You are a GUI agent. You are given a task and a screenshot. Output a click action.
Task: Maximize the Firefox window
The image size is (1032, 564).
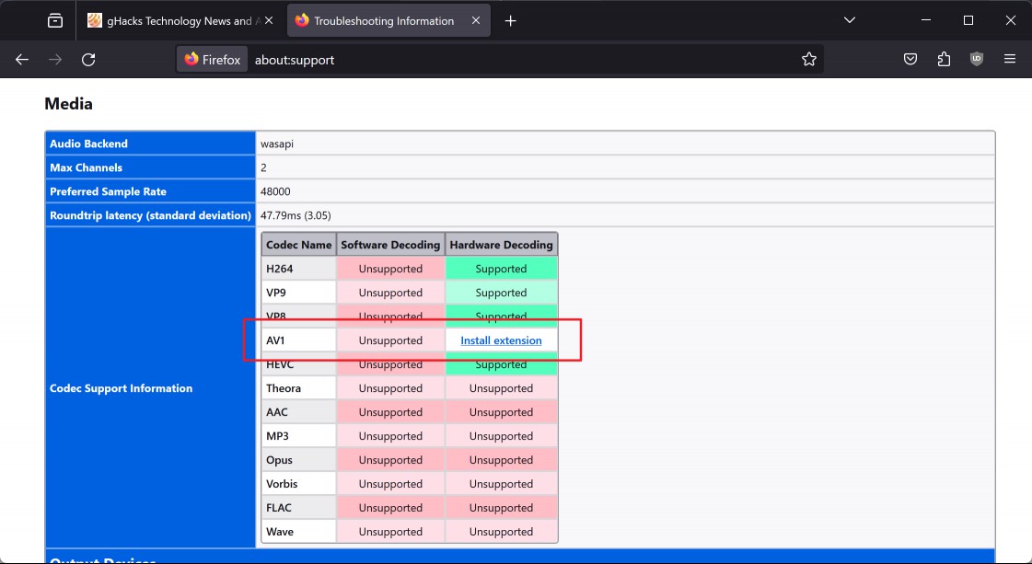point(968,20)
